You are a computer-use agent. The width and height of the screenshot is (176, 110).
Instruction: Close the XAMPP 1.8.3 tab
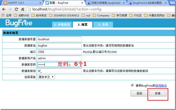pos(40,3)
